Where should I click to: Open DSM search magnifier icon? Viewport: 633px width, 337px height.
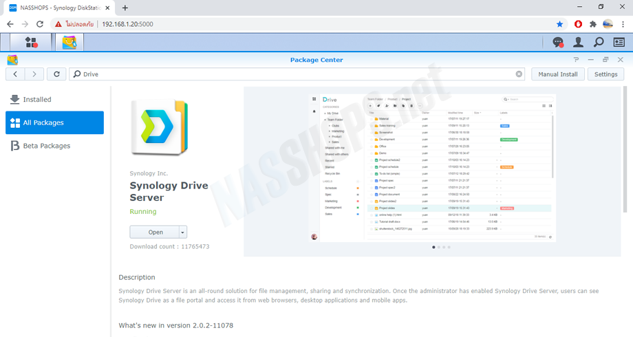click(599, 42)
